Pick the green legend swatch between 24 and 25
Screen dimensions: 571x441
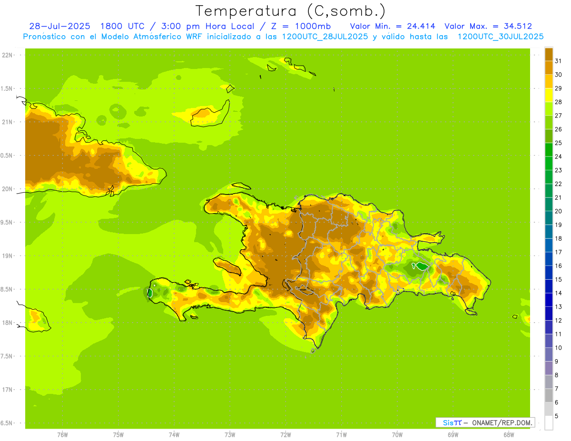(549, 149)
